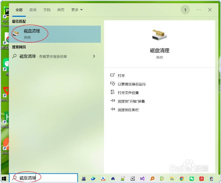Open the clock app in taskbar

(x=133, y=179)
